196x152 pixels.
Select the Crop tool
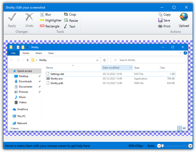(70, 15)
